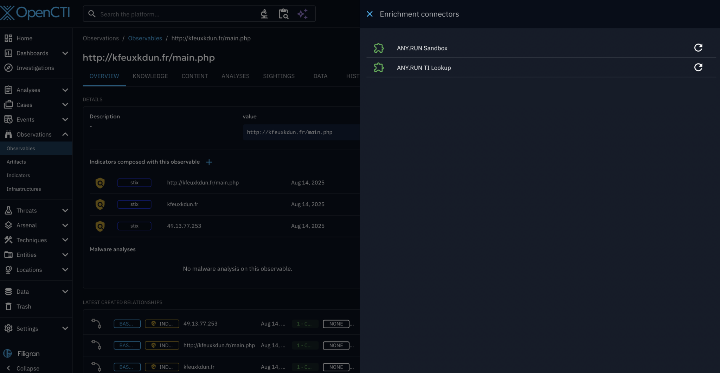
Task: Open bulk search via clipboard icon
Action: click(283, 14)
